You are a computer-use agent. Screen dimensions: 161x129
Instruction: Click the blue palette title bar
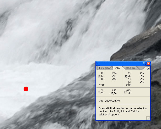pyautogui.click(x=118, y=64)
